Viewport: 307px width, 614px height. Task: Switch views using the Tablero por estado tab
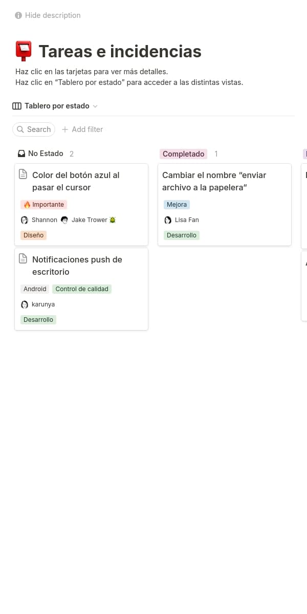pyautogui.click(x=56, y=106)
